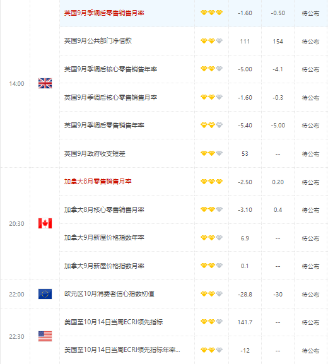Click importance stars for 加拿大9月新屋价格指数年率
Viewport: 328px width, 364px height.
211,238
